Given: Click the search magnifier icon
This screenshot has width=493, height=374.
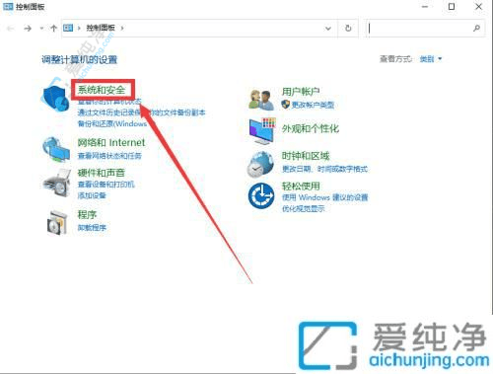Looking at the screenshot, I should coord(476,29).
